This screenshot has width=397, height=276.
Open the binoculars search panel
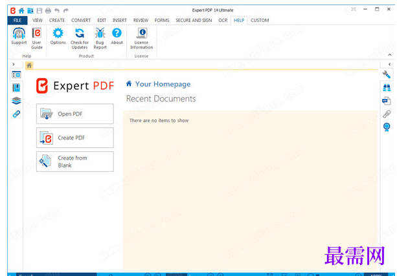tap(387, 88)
